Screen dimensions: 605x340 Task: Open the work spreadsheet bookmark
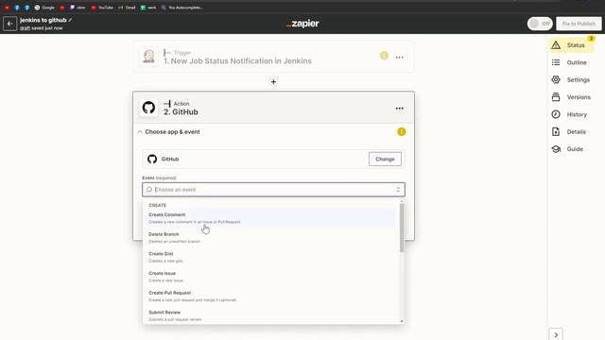coord(148,8)
